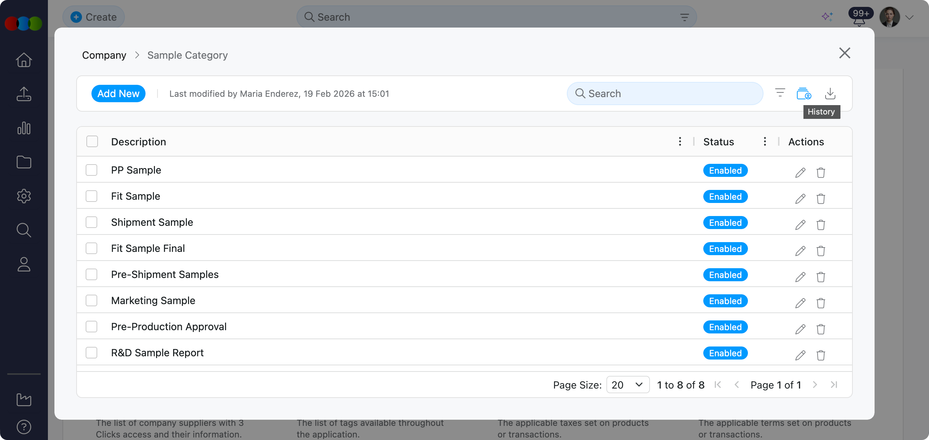The height and width of the screenshot is (440, 929).
Task: Click the Create button
Action: pos(94,17)
